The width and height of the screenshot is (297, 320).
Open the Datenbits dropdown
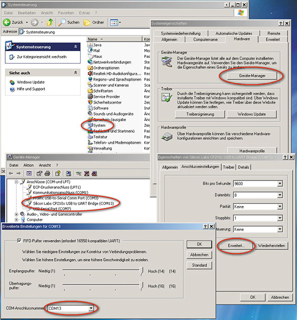click(280, 195)
